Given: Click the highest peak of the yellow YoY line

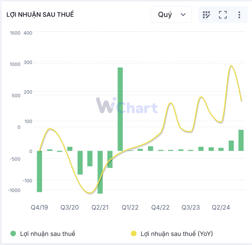Looking at the screenshot, I should tap(231, 66).
